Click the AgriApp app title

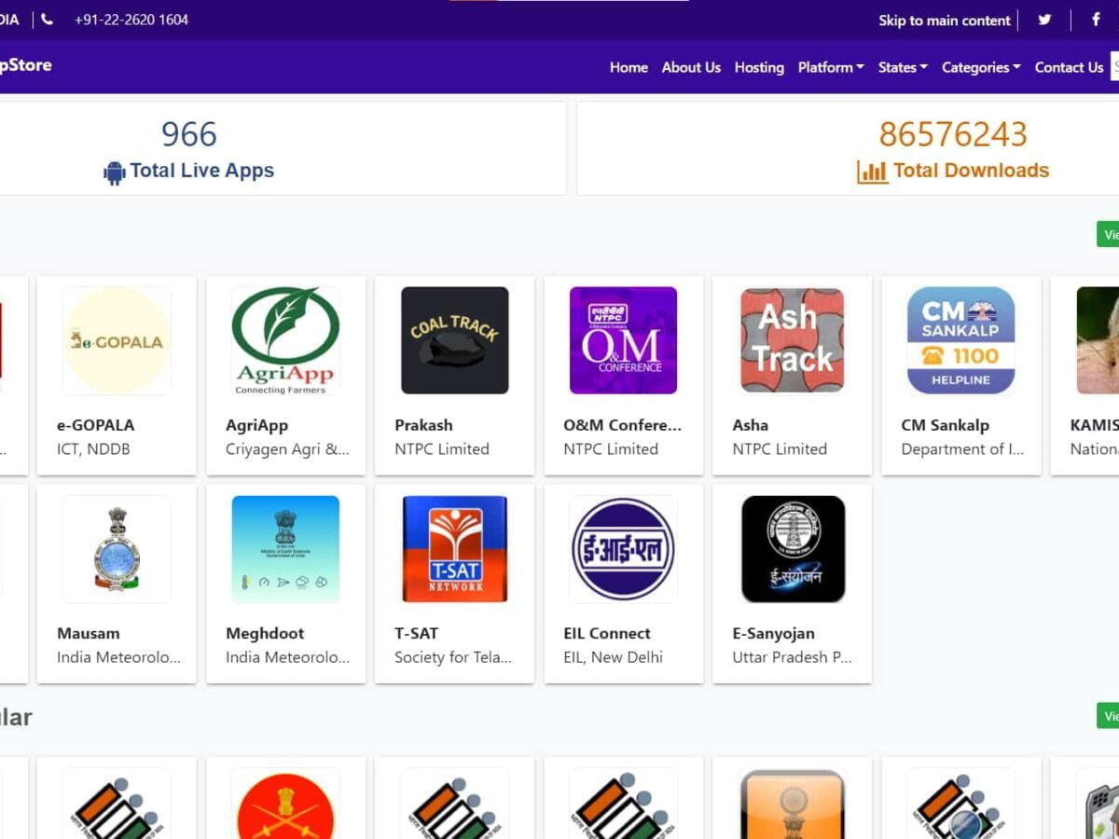pyautogui.click(x=257, y=425)
